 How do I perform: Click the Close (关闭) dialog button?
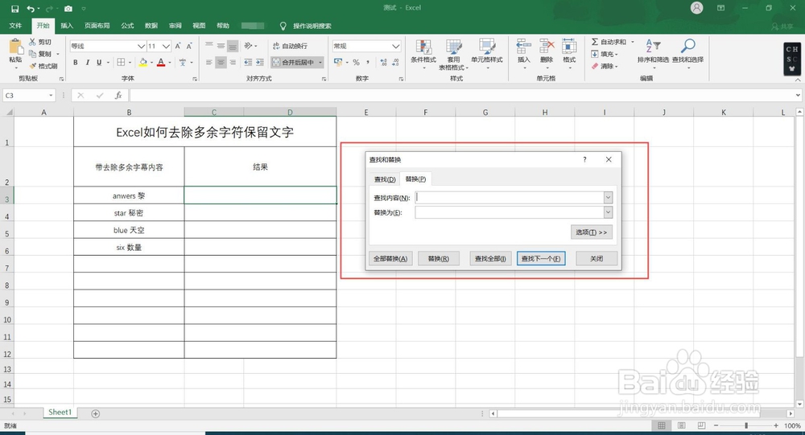tap(597, 259)
